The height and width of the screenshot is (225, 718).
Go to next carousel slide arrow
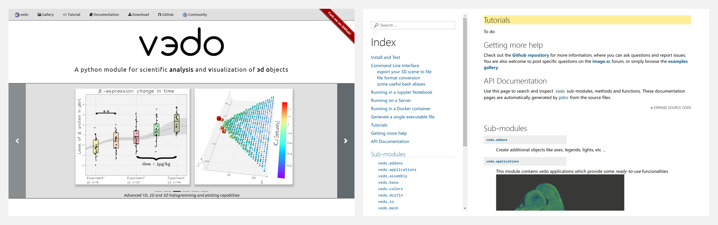point(346,141)
